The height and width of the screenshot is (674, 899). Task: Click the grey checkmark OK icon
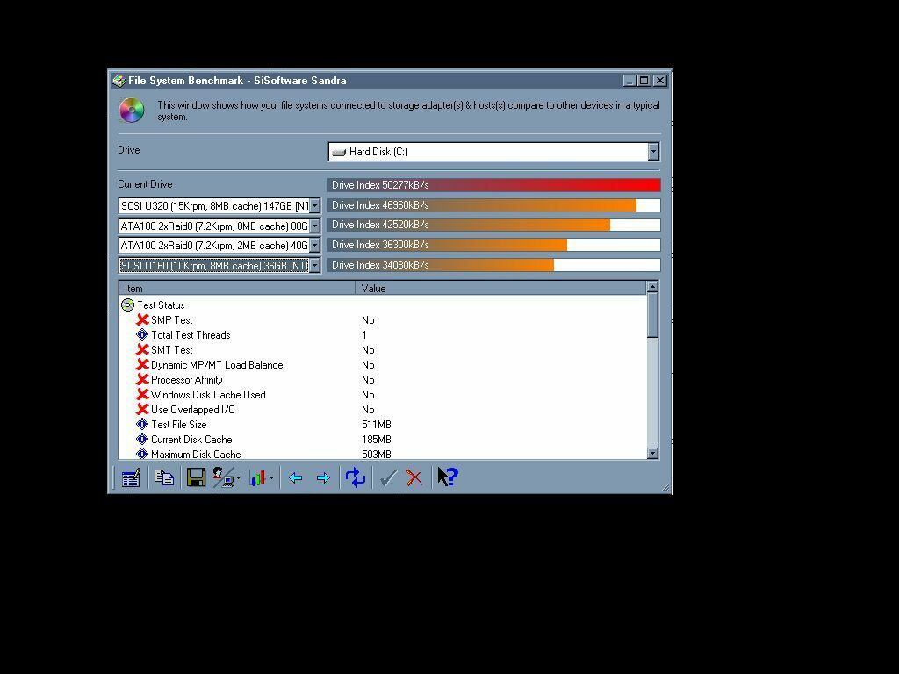pos(389,477)
